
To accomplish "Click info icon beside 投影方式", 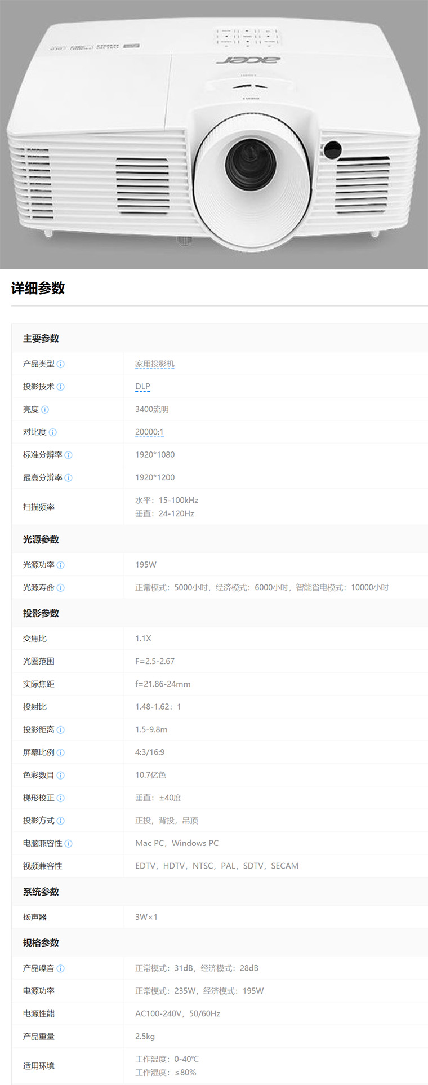I will (x=61, y=821).
